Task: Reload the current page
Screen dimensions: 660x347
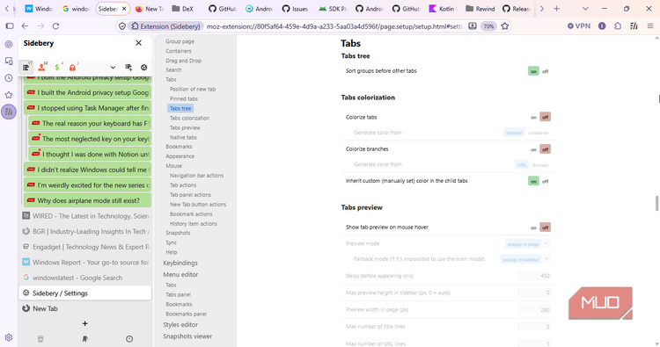Action: point(55,26)
